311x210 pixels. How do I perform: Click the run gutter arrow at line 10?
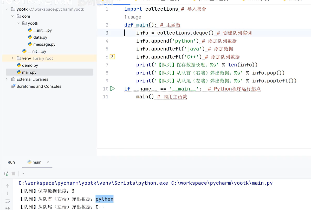tap(112, 89)
